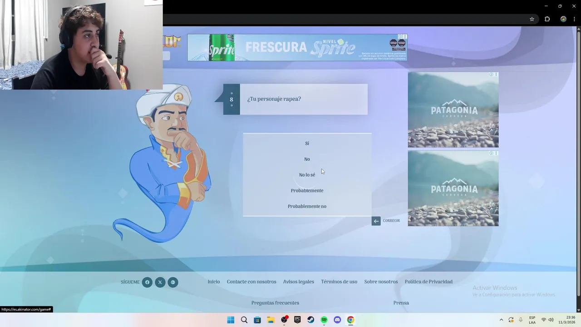Image resolution: width=581 pixels, height=327 pixels.
Task: Click the Chrome taskbar icon
Action: (x=350, y=320)
